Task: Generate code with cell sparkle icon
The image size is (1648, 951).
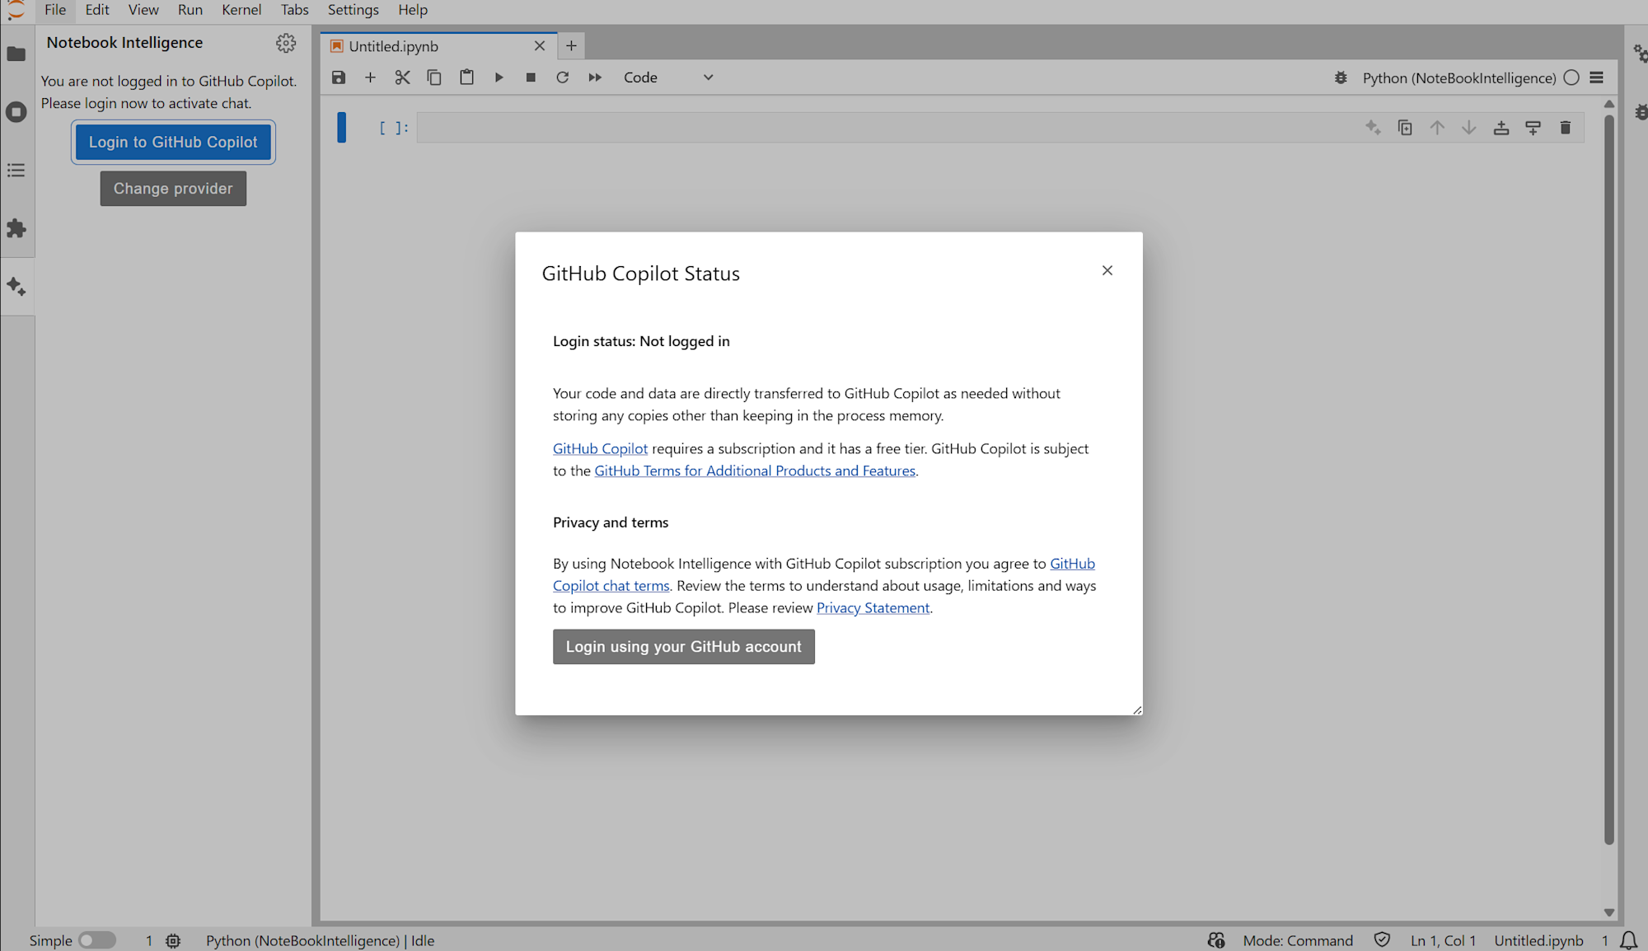Action: (x=1373, y=128)
